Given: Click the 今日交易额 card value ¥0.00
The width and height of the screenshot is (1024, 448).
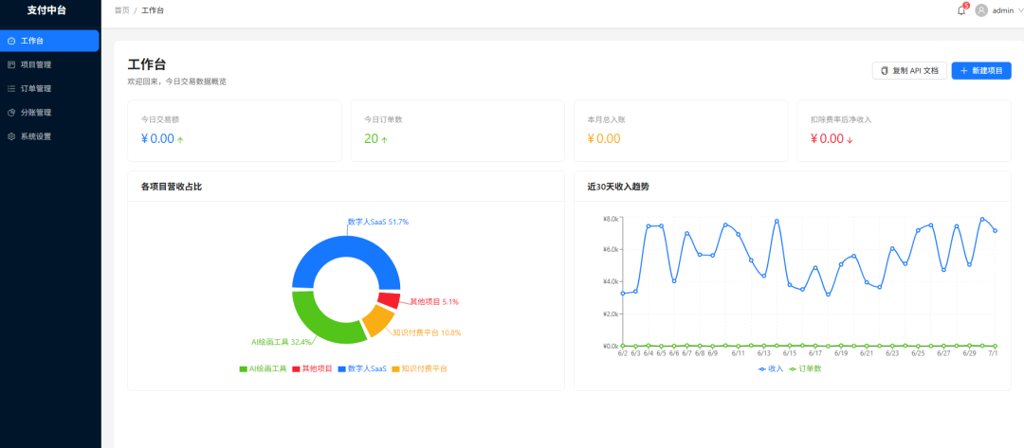Looking at the screenshot, I should (x=157, y=139).
